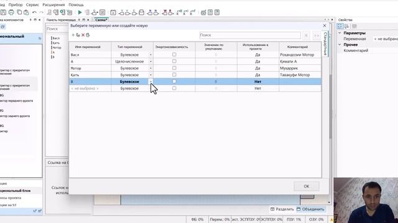The height and width of the screenshot is (223, 398).
Task: Confirm the dialog with the OK button
Action: (307, 186)
